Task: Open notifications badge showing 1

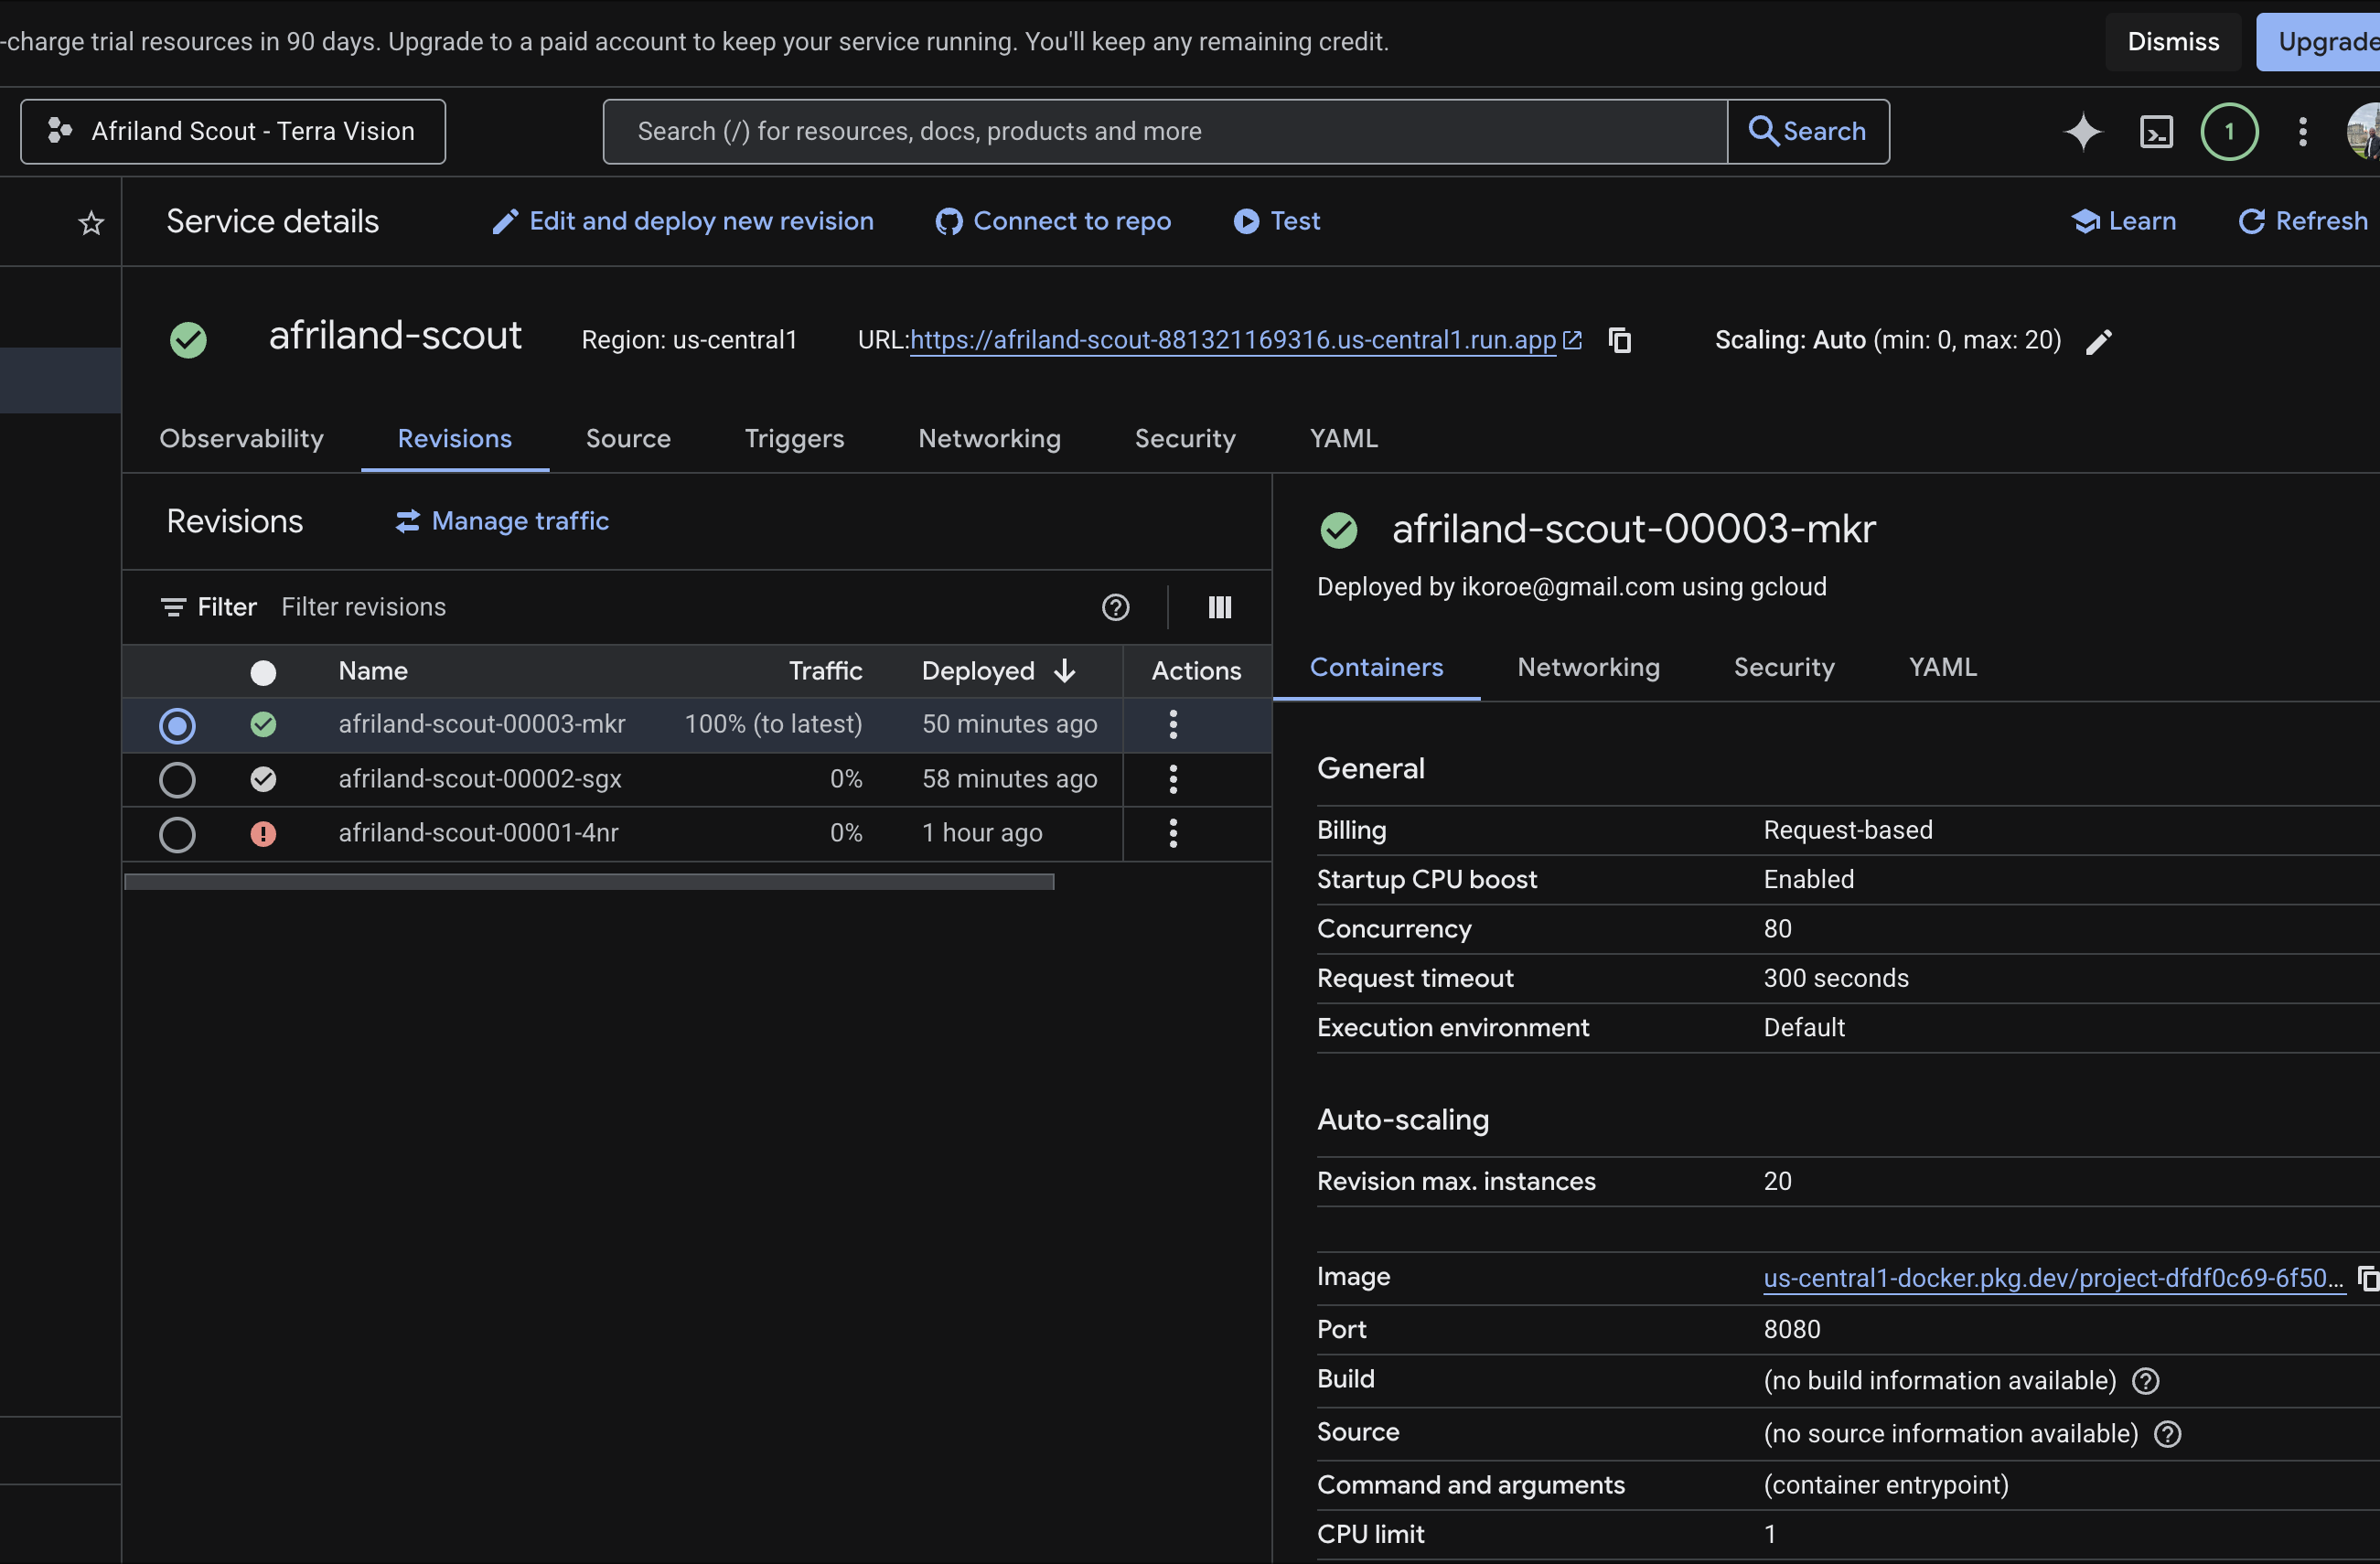Action: tap(2229, 131)
